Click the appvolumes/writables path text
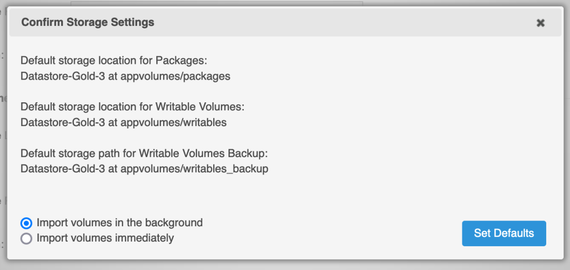Viewport: 570px width, 270px height. tap(174, 122)
